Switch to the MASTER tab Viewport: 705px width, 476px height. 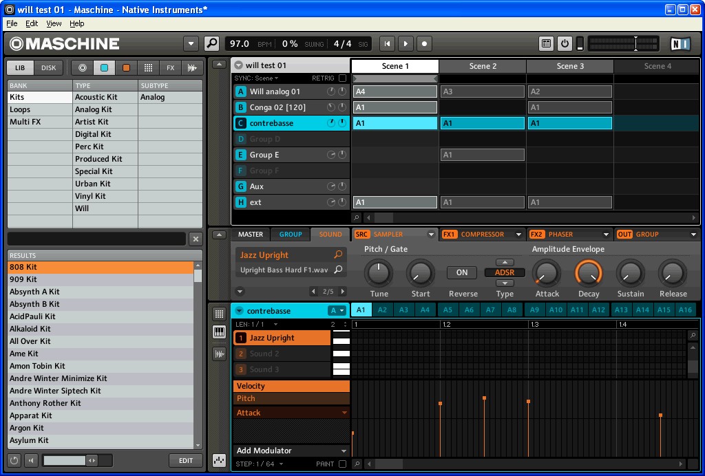point(251,234)
